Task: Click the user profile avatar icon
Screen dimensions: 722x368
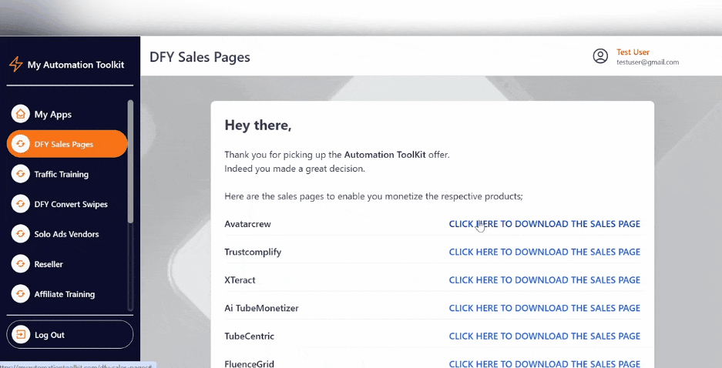Action: (600, 56)
